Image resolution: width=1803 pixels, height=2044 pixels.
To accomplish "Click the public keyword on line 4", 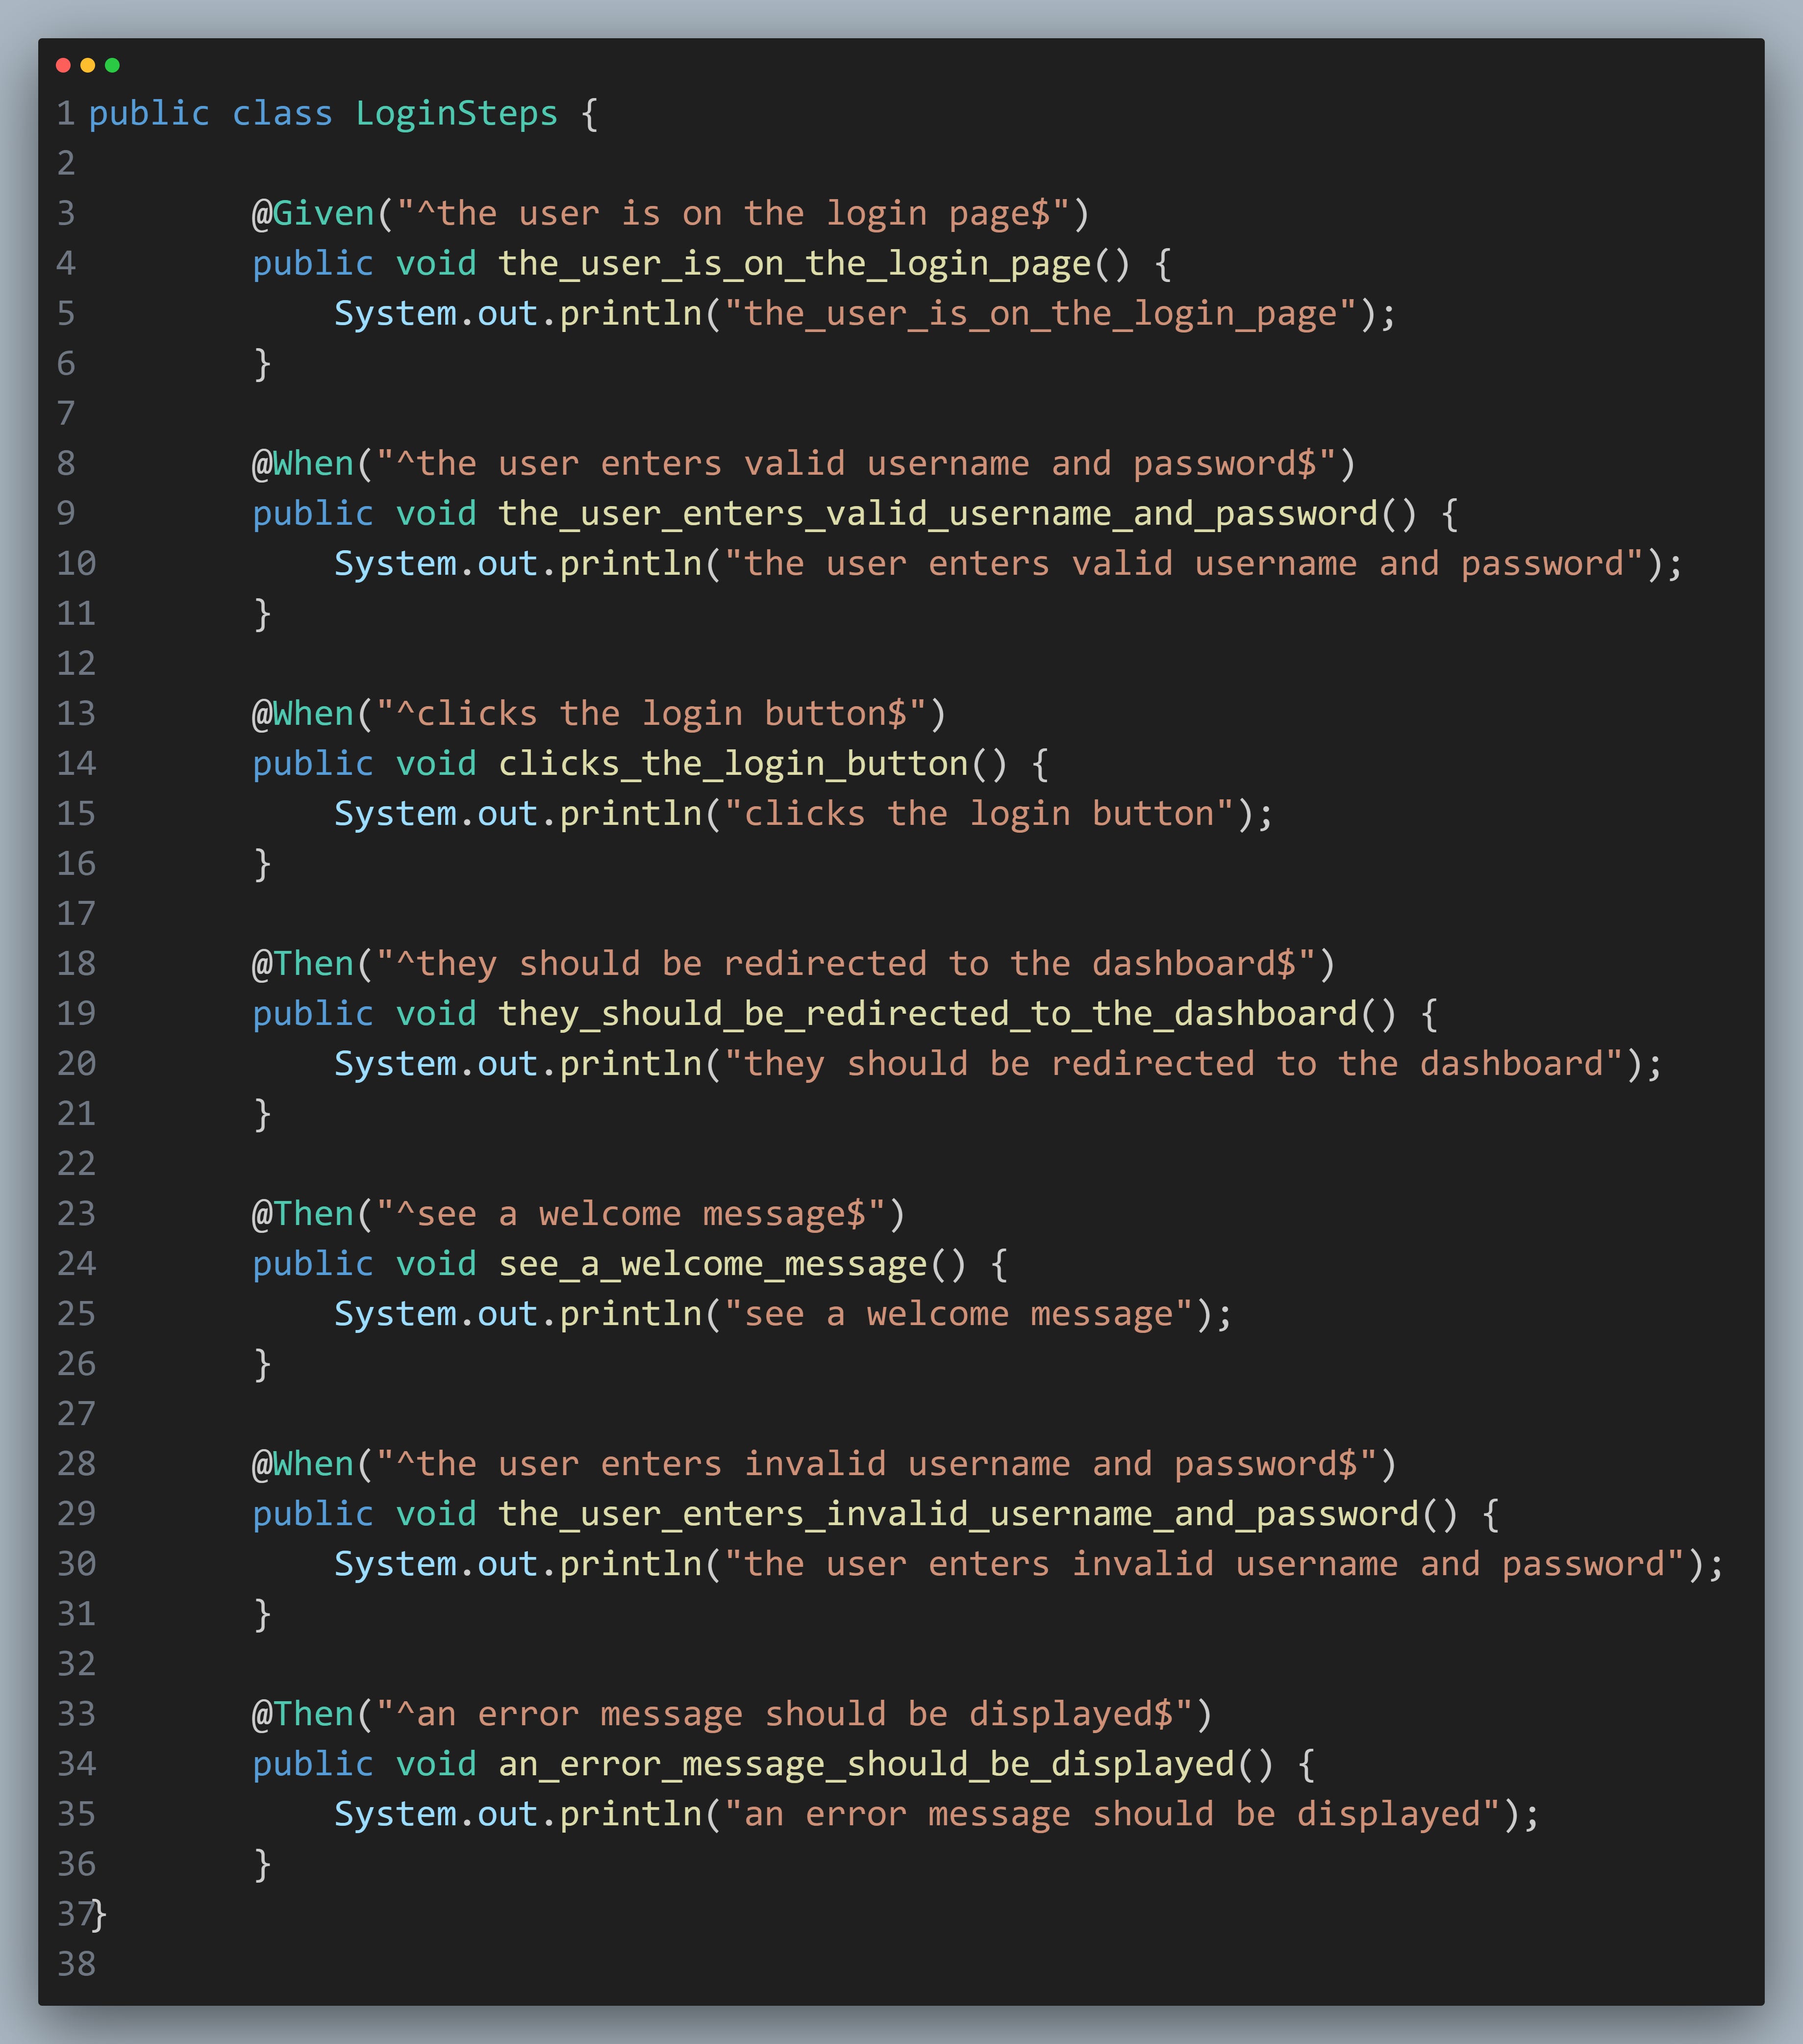I will (312, 263).
